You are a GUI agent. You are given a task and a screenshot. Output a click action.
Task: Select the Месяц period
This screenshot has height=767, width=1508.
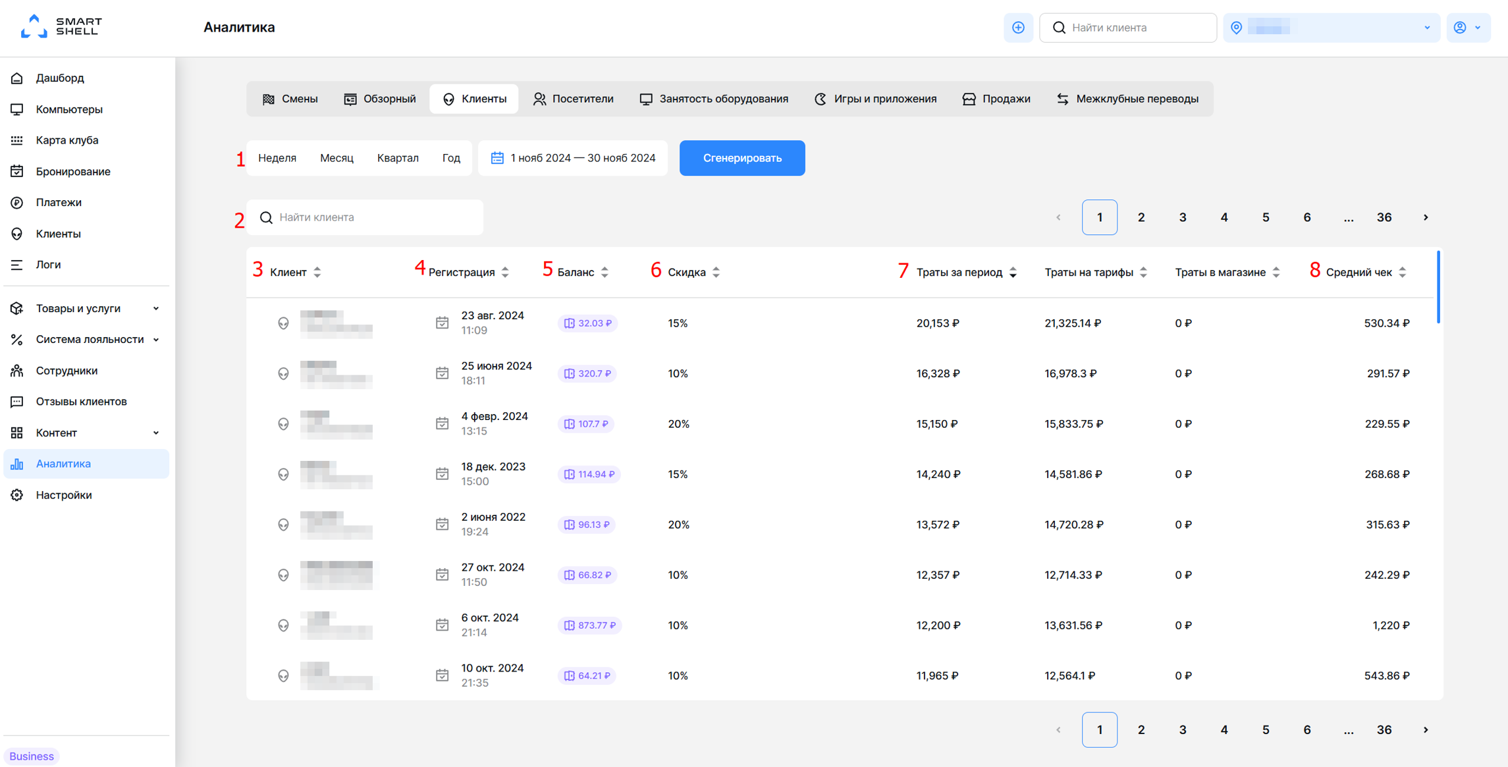click(x=337, y=158)
